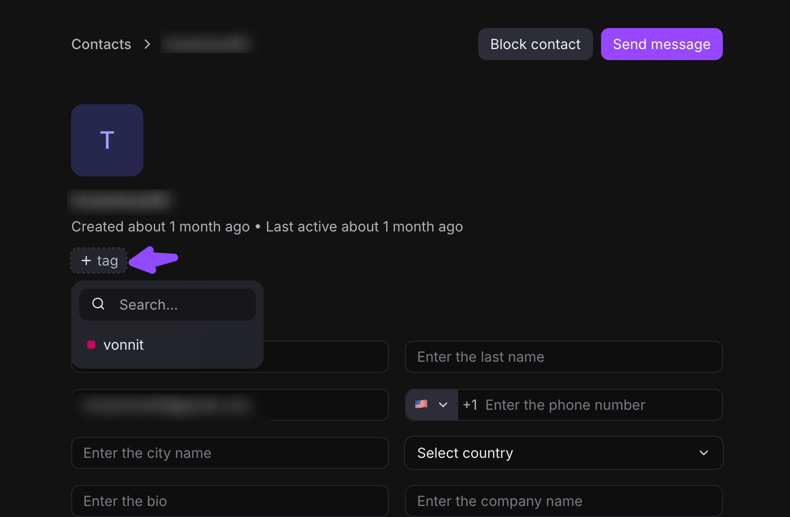Click the Contacts breadcrumb link
The height and width of the screenshot is (517, 790).
click(x=101, y=44)
